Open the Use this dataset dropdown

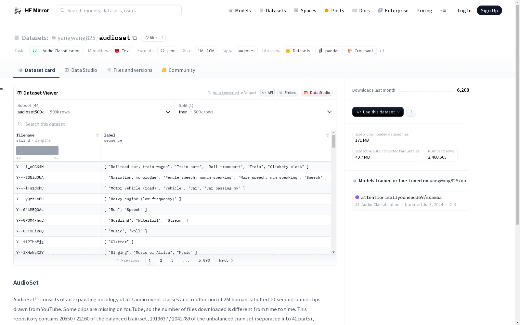click(378, 112)
